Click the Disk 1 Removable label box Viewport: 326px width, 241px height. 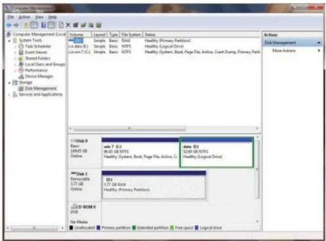tap(85, 185)
